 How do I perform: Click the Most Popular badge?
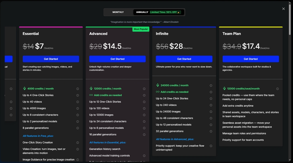tap(141, 29)
